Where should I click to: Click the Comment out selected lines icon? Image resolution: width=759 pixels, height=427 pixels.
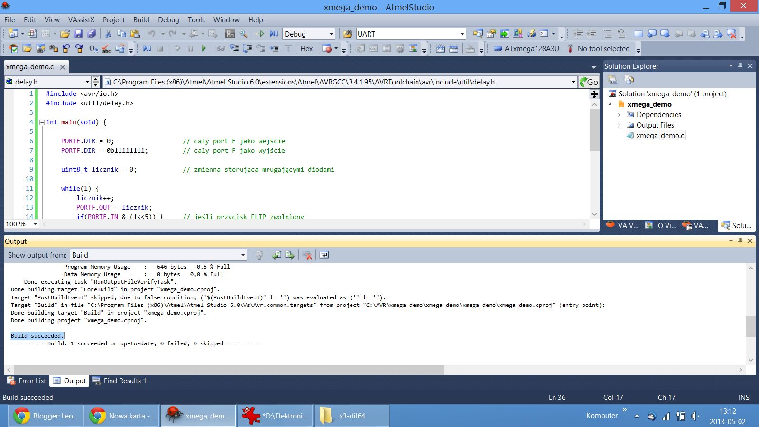(x=608, y=34)
